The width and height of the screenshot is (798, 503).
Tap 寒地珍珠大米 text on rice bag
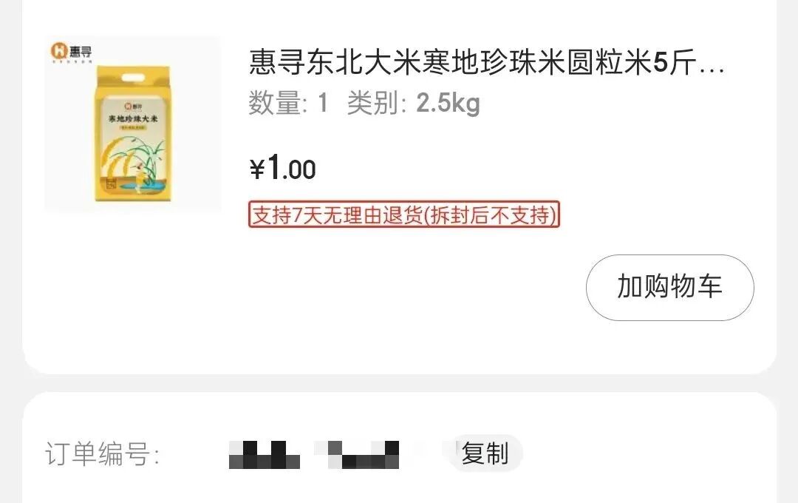pyautogui.click(x=133, y=118)
